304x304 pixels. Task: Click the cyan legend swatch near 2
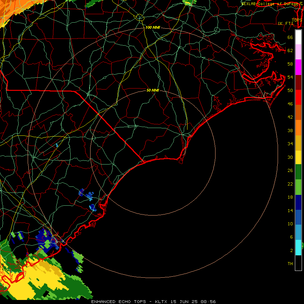298,248
